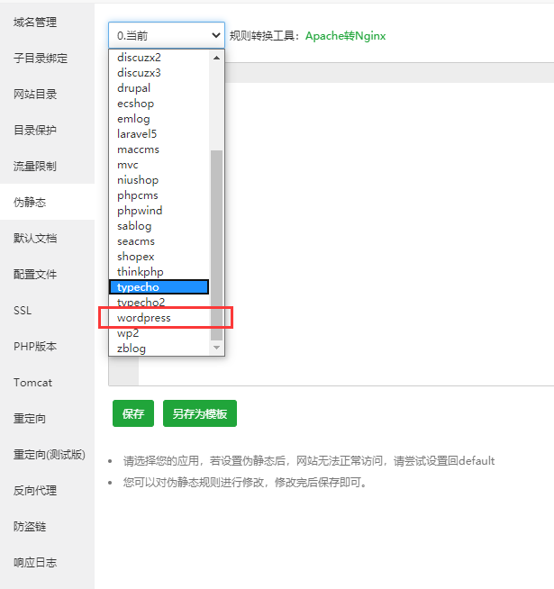Viewport: 554px width, 589px height.
Task: Pick the shopex entry
Action: (x=159, y=257)
